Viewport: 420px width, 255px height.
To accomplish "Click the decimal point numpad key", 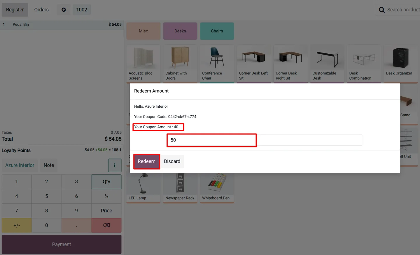I will [76, 225].
